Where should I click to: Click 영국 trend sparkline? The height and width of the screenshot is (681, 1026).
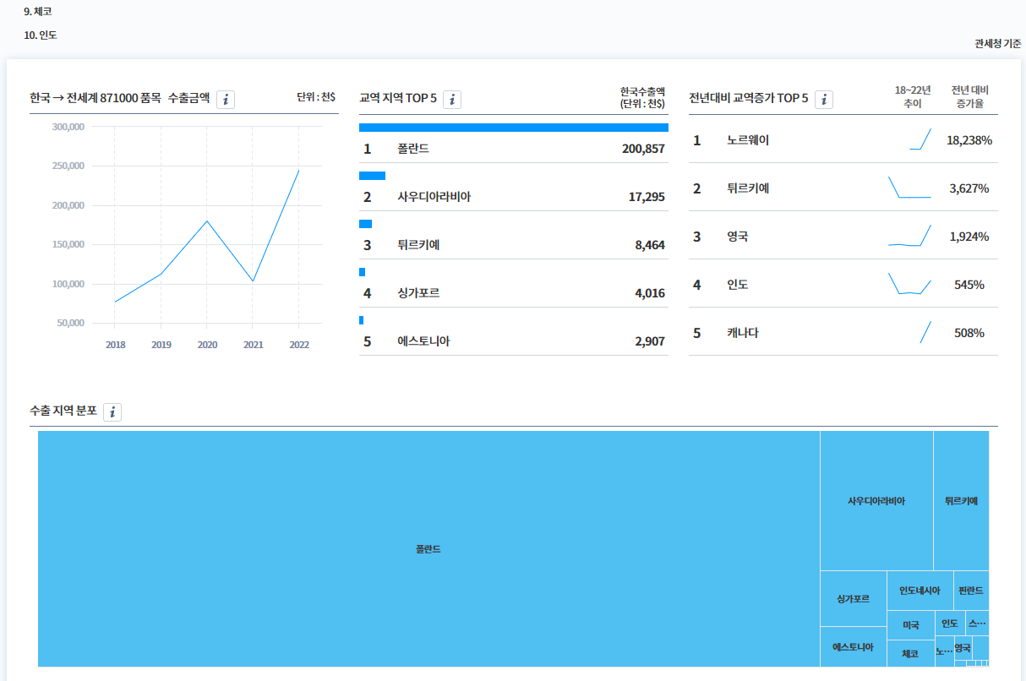[x=909, y=236]
